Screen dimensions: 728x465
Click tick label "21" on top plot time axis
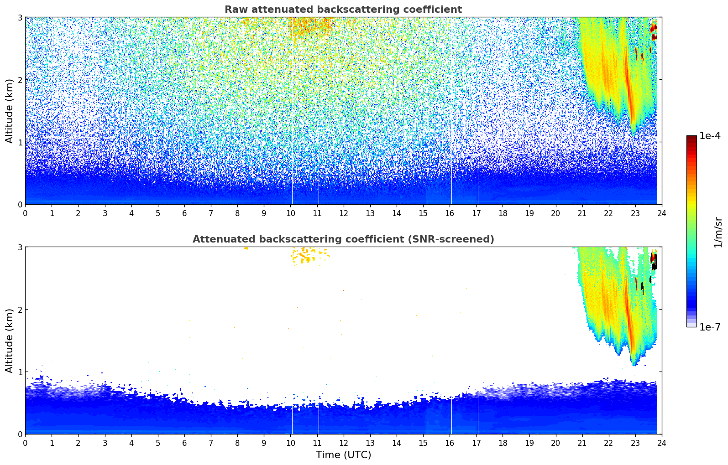582,213
